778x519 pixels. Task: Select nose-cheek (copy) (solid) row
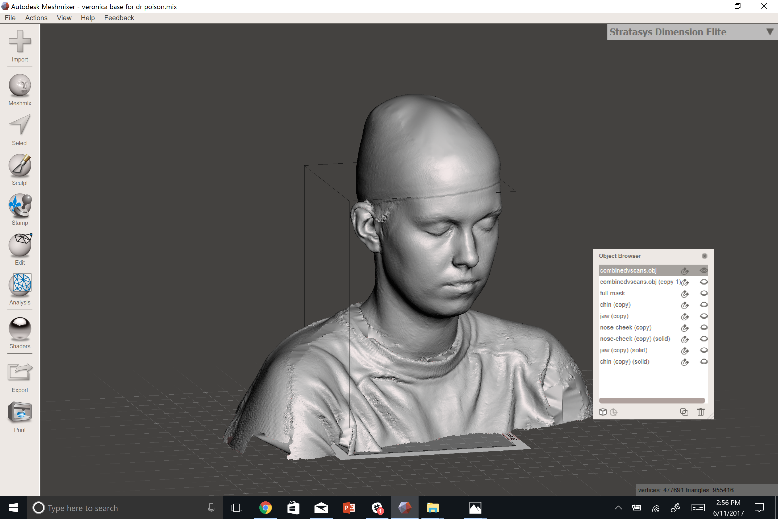[x=653, y=339]
